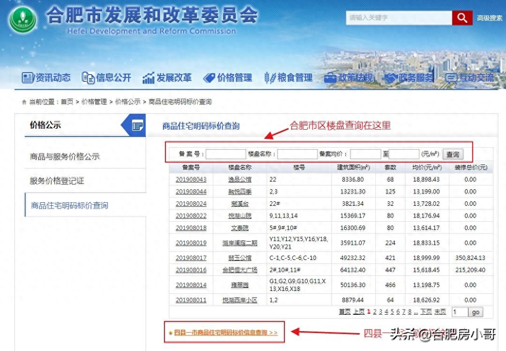Screen dimensions: 506x351
Task: Open 高级搜索 advanced search link
Action: 490,18
